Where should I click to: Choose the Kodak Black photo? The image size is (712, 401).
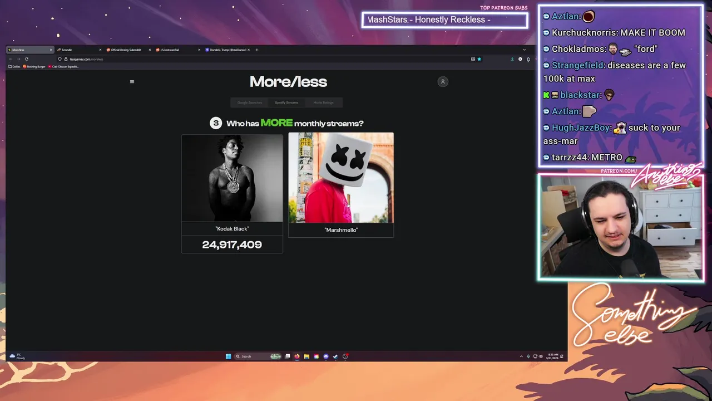[x=232, y=178]
